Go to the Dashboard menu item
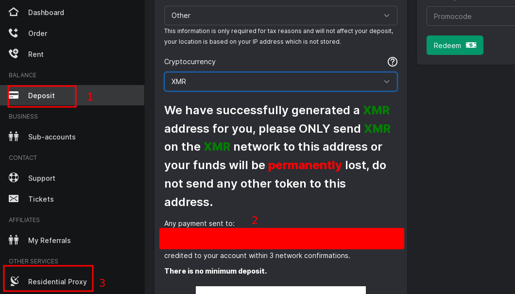Viewport: 515px width, 294px height. pyautogui.click(x=46, y=13)
